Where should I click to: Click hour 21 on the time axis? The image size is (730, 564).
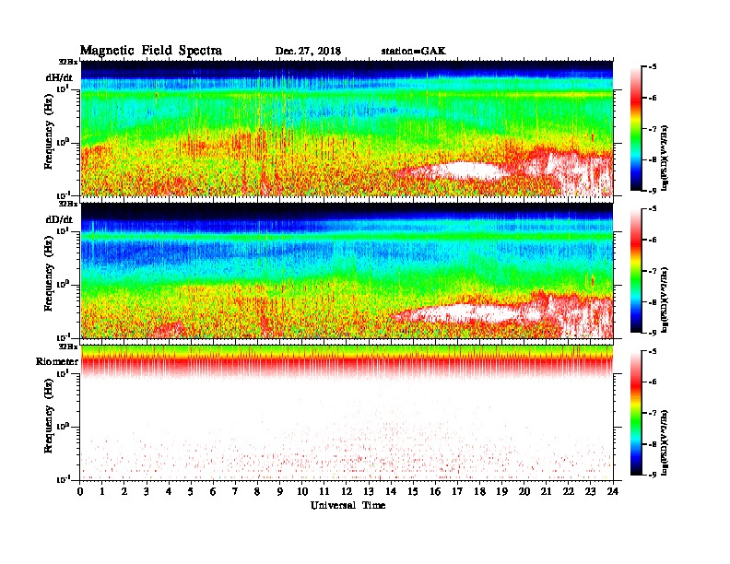point(547,492)
